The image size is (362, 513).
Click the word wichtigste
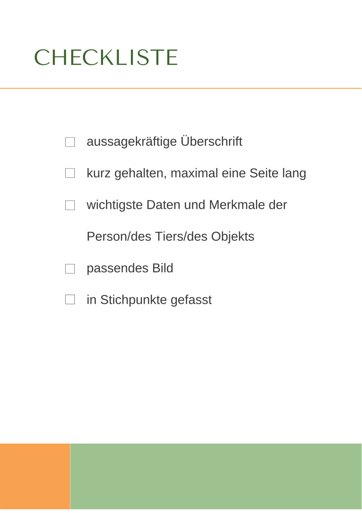(x=114, y=206)
